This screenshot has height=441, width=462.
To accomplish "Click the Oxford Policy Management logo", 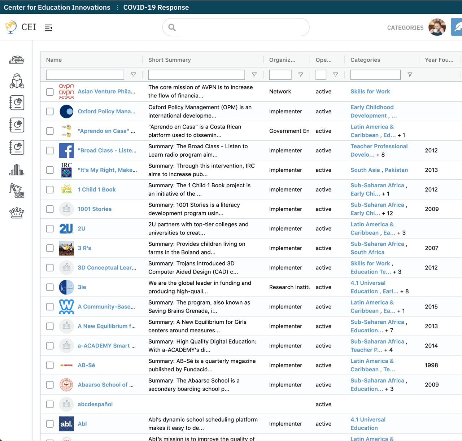I will point(66,112).
